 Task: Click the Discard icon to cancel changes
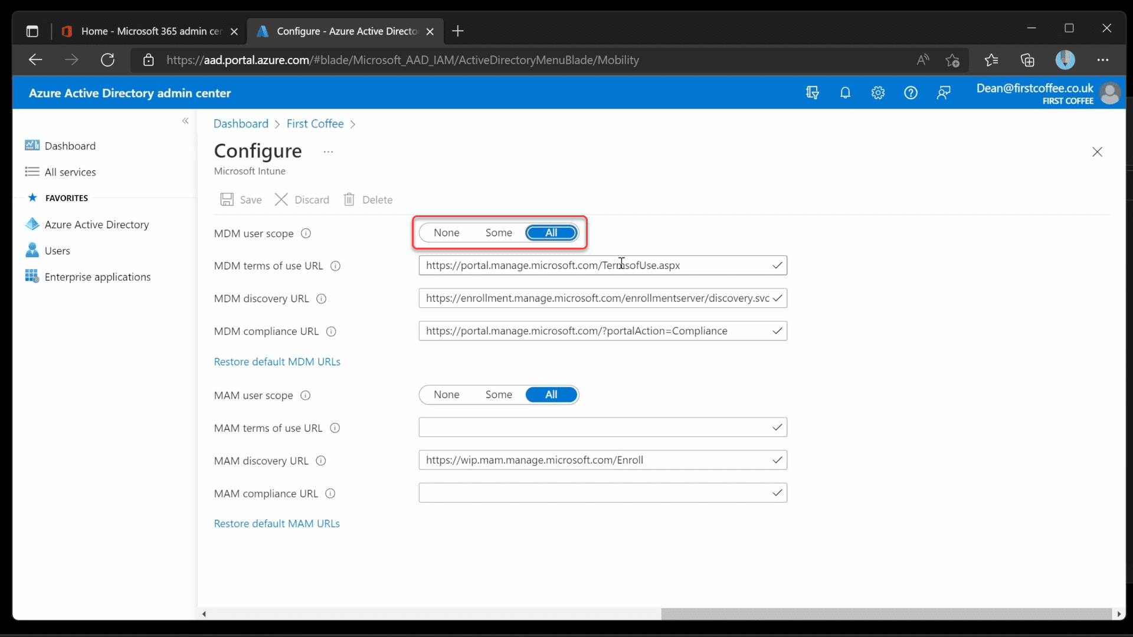[281, 199]
